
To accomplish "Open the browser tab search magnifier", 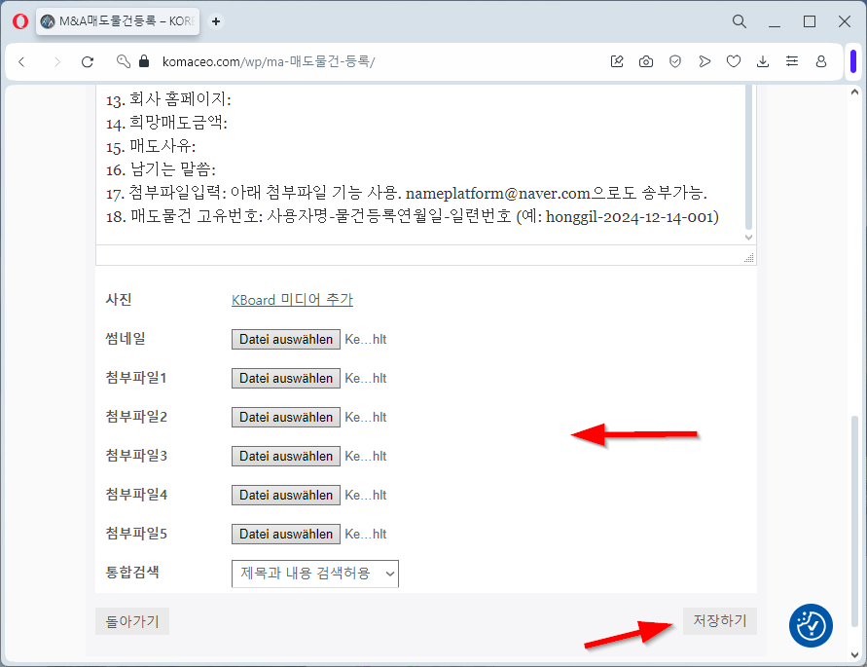I will [740, 21].
